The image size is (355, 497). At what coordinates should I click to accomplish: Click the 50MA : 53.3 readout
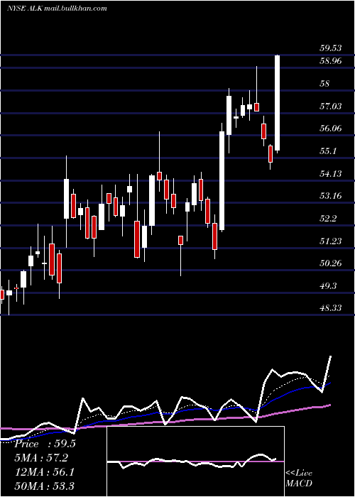click(44, 486)
